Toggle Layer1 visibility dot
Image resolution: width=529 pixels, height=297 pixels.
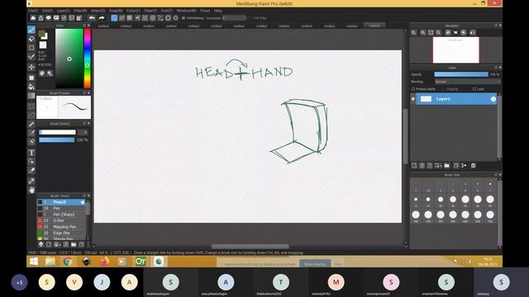click(x=413, y=99)
